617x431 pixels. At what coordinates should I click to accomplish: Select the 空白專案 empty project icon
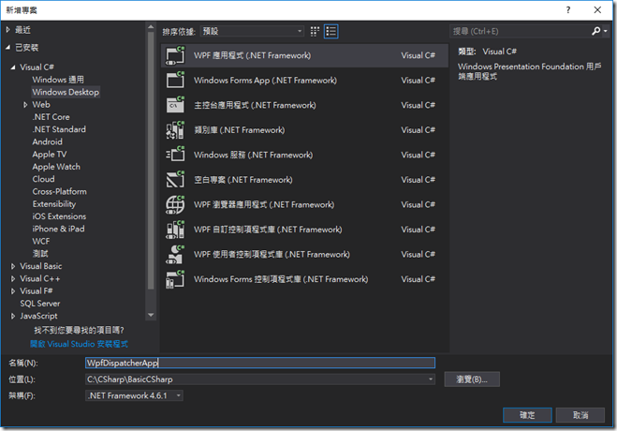click(175, 180)
